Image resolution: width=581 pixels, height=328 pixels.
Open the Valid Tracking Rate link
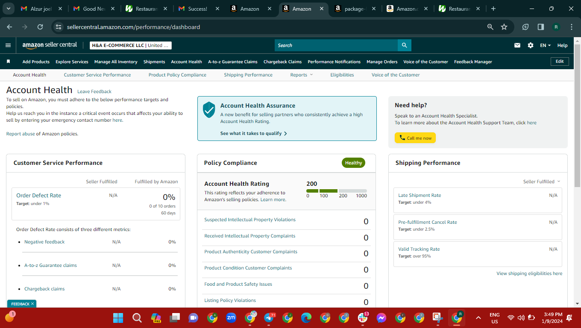click(419, 249)
